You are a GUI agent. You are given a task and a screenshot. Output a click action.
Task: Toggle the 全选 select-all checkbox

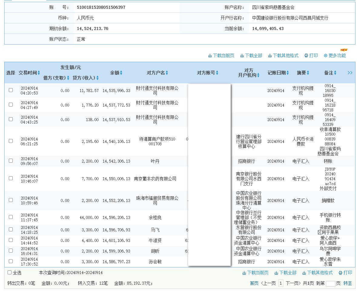click(x=10, y=273)
